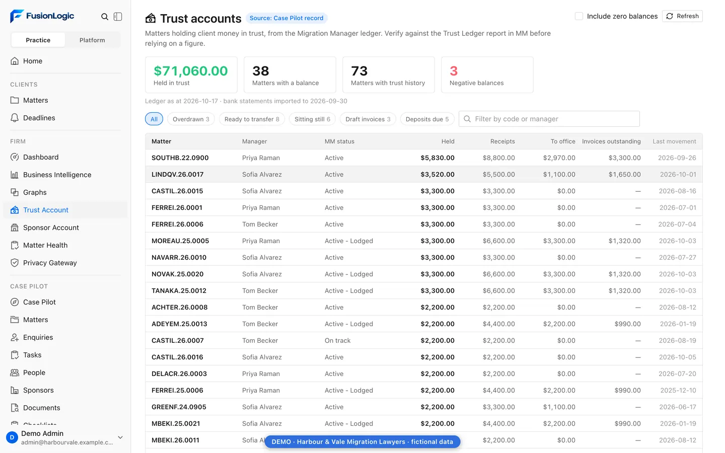Click the filter by code or manager field
Viewport: 725px width, 453px height.
(x=549, y=119)
